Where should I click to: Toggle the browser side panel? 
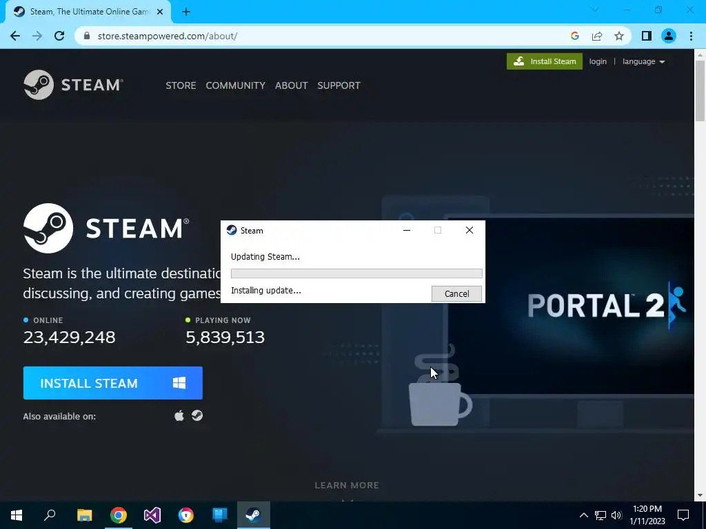647,36
